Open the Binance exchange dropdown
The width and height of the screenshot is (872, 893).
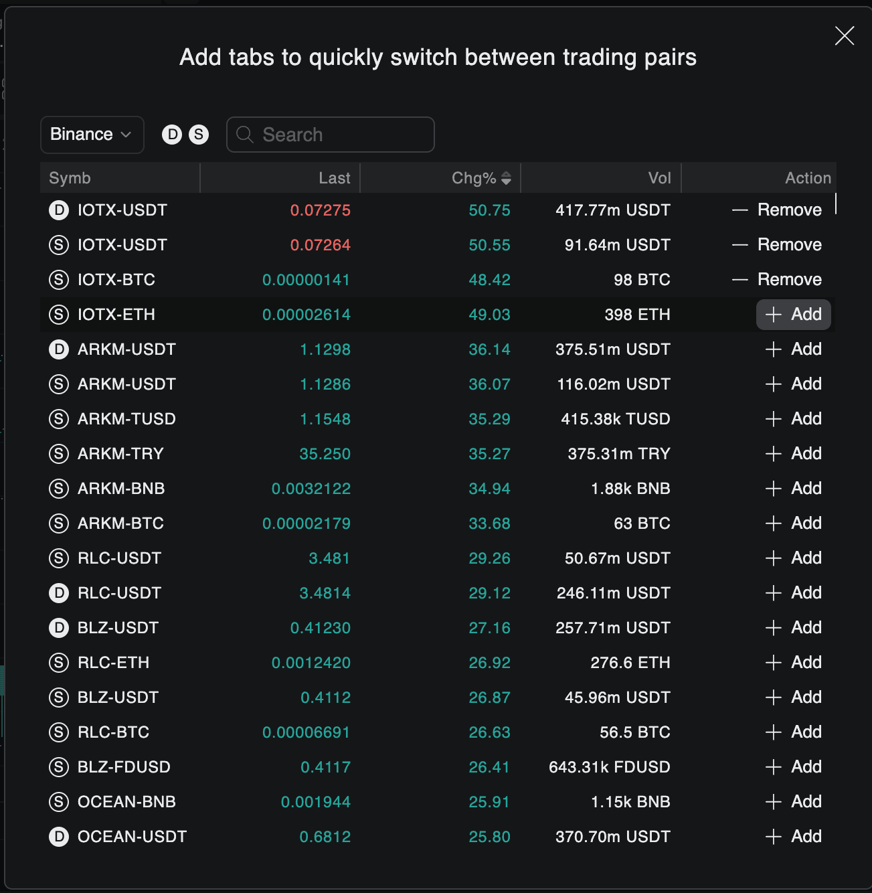click(x=92, y=135)
